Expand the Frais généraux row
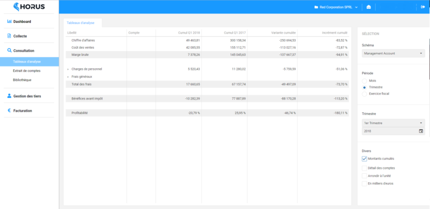Image resolution: width=430 pixels, height=209 pixels. [x=68, y=77]
